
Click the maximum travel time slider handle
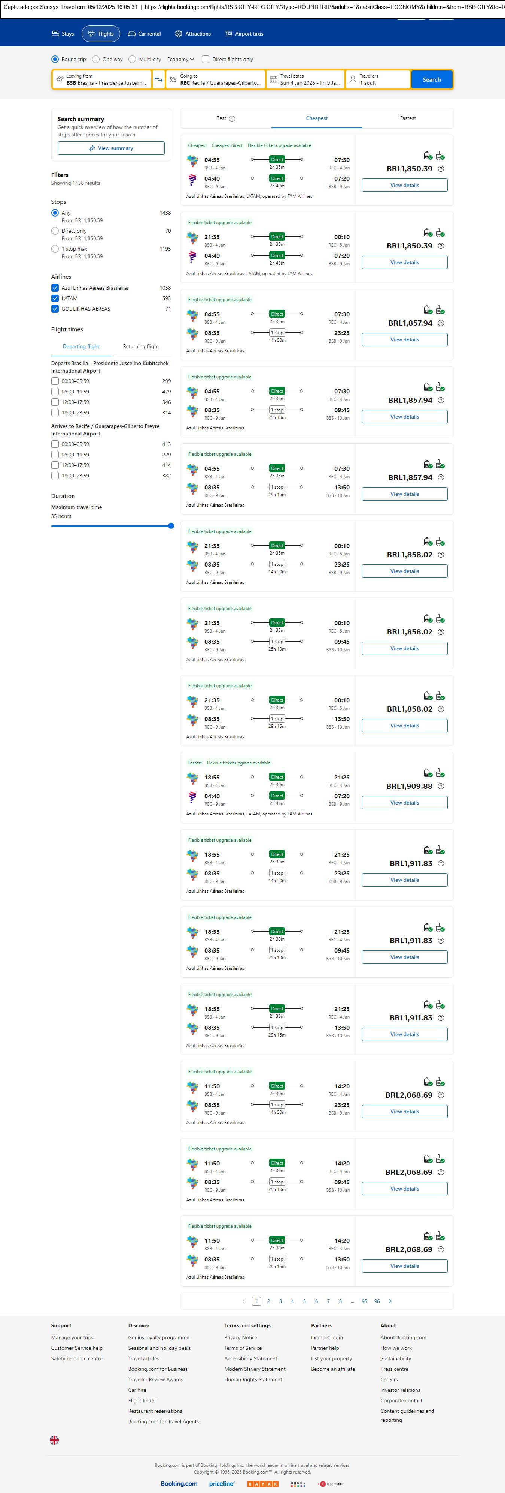coord(171,526)
